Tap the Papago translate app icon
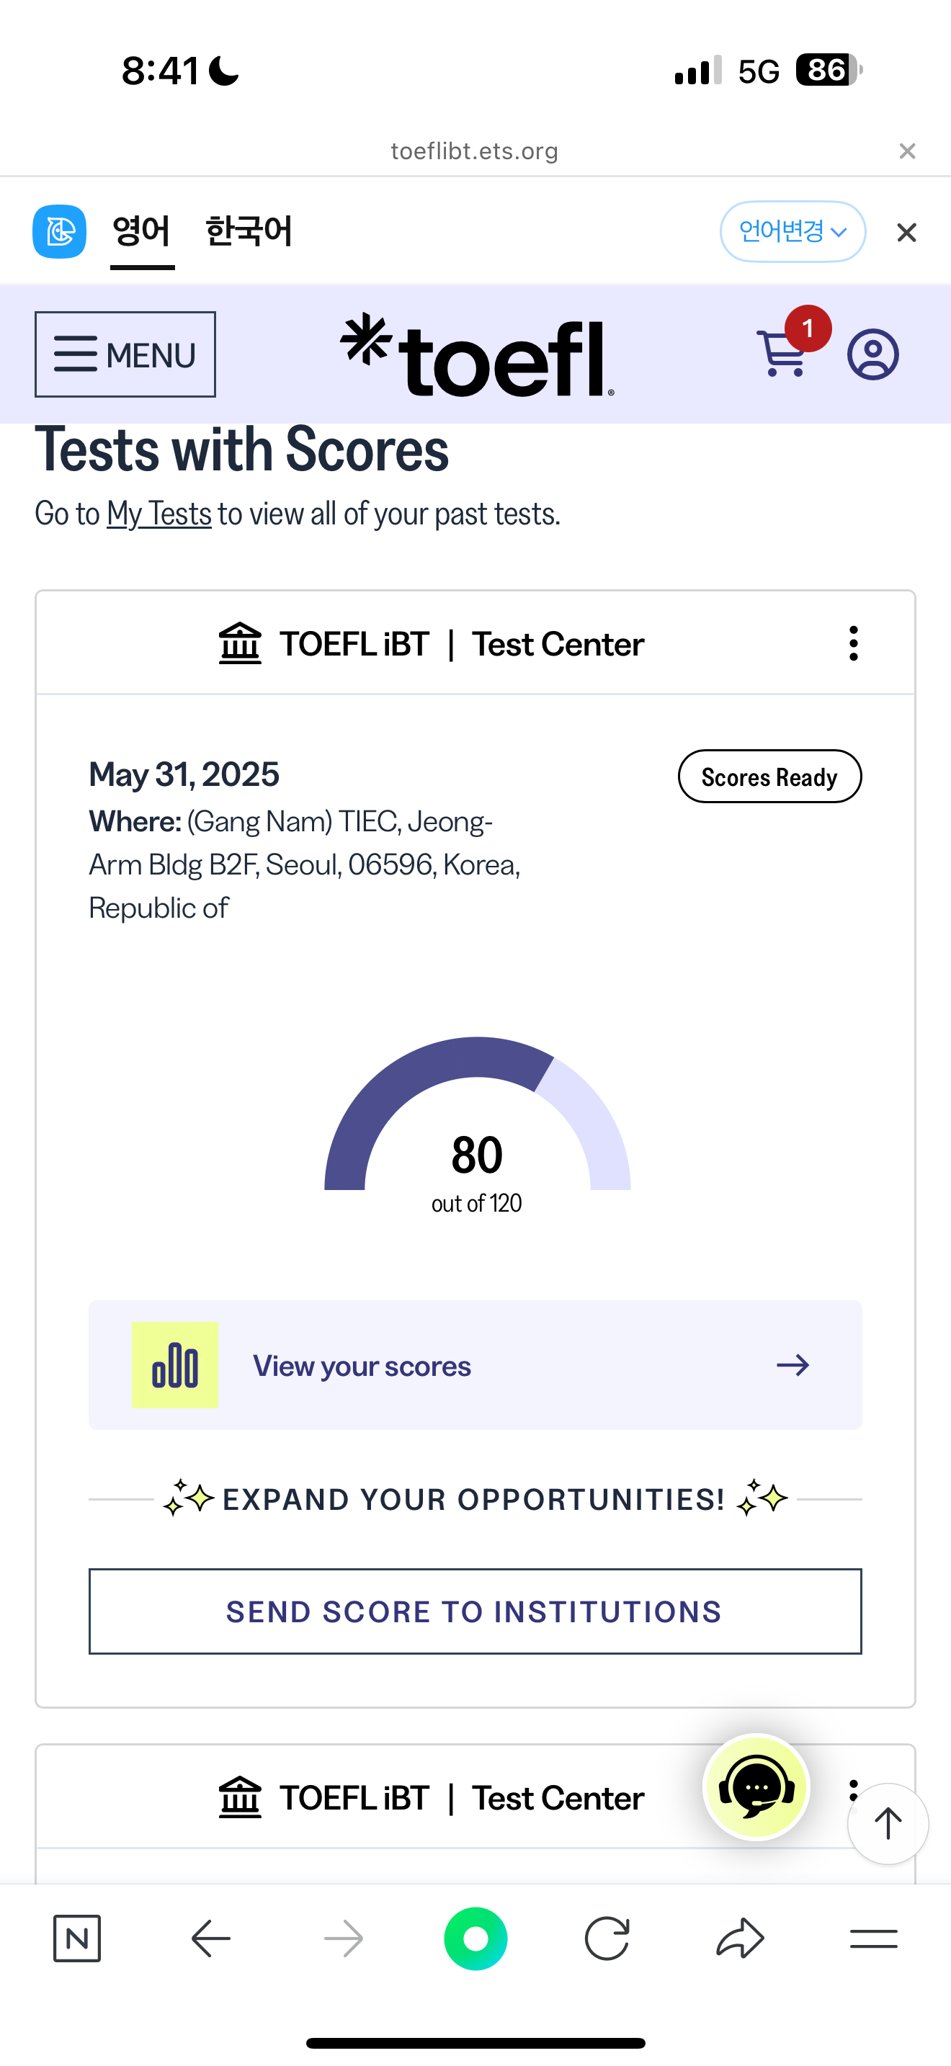Viewport: 951px width, 2066px height. click(x=59, y=232)
